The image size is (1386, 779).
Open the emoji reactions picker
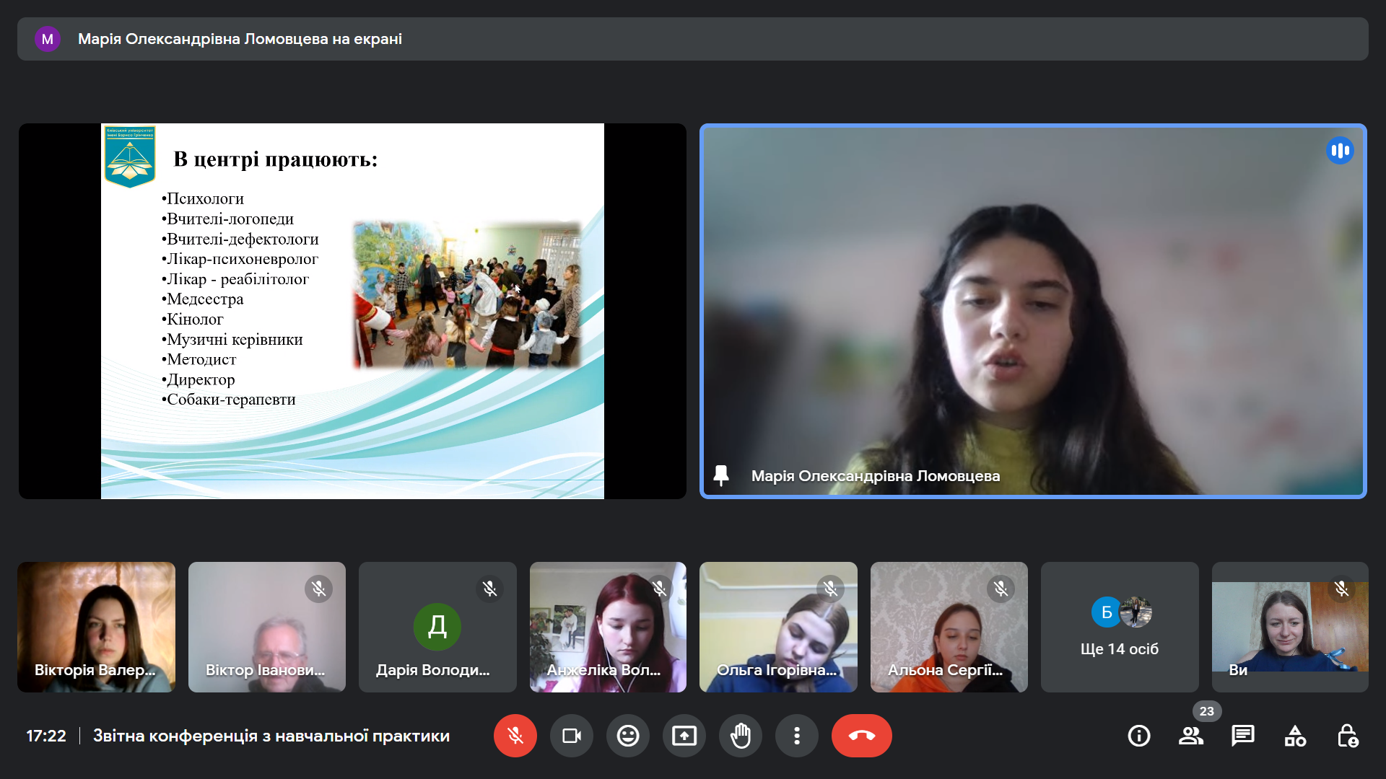tap(627, 736)
